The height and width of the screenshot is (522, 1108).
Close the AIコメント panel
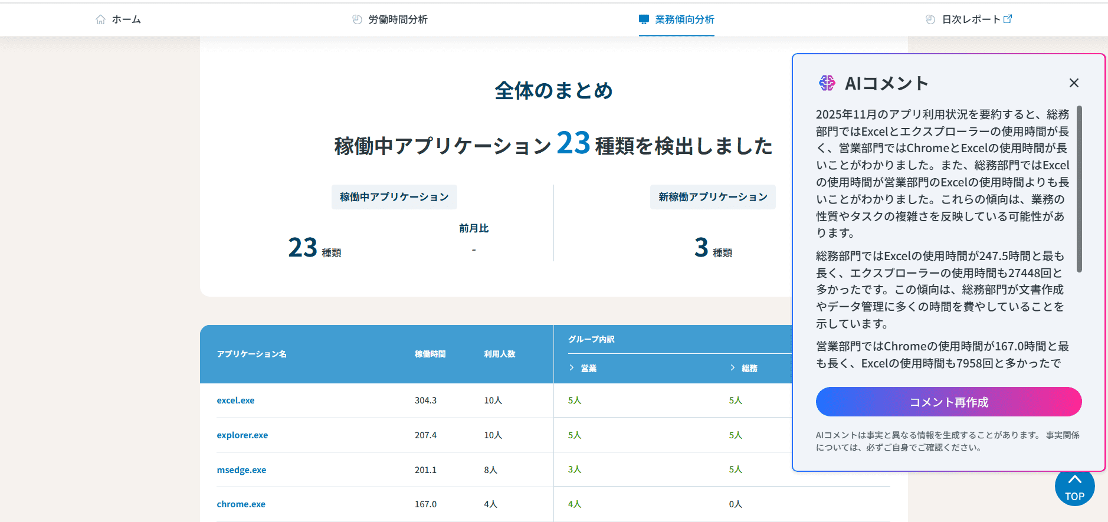(x=1074, y=83)
